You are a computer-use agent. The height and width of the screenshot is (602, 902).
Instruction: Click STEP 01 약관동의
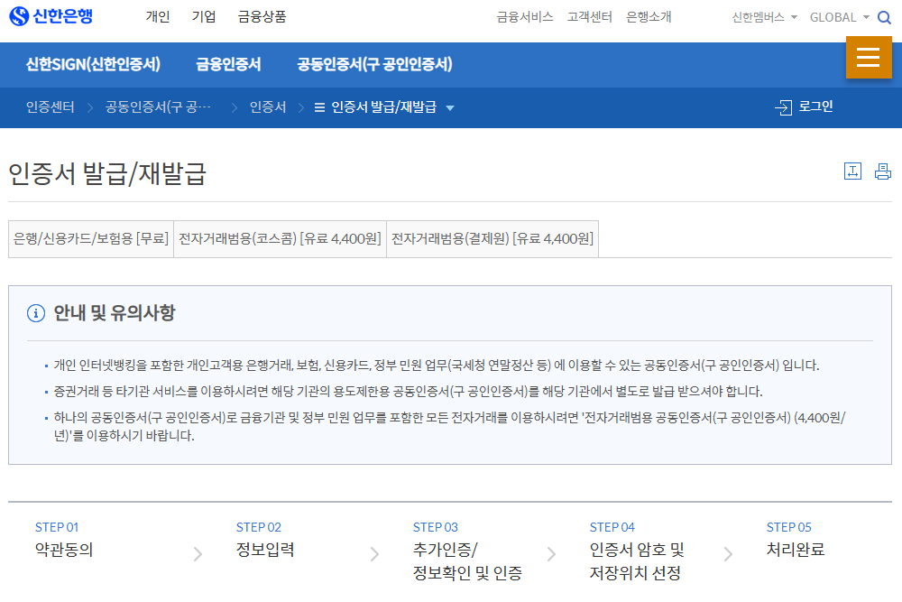click(x=64, y=540)
